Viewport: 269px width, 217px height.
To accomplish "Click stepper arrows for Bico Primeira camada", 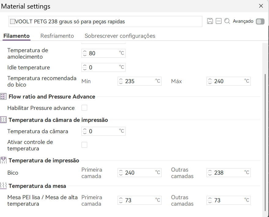I will click(x=121, y=172).
